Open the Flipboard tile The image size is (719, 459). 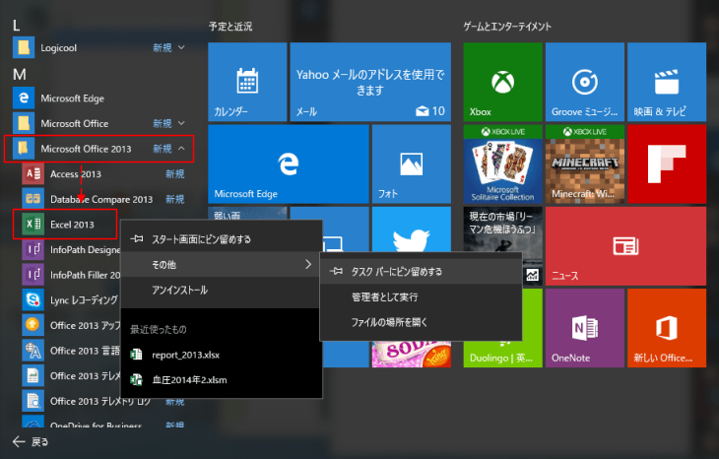coord(667,164)
